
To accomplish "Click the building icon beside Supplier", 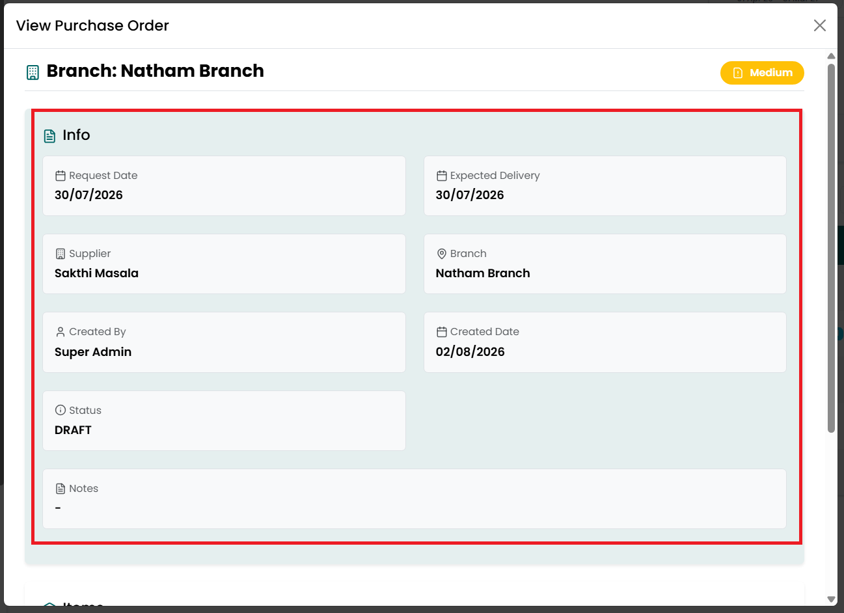I will pyautogui.click(x=61, y=254).
